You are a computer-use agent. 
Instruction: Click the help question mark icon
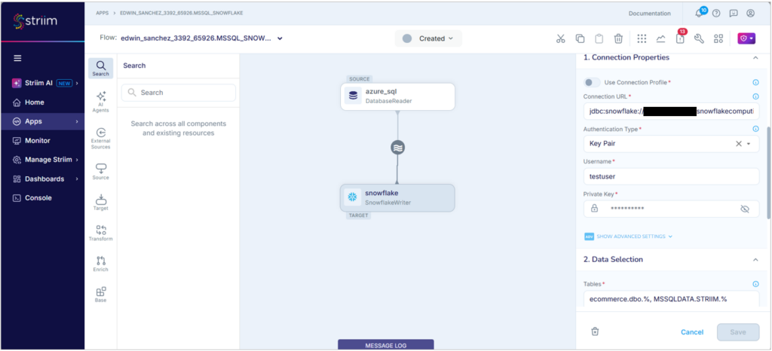point(716,14)
